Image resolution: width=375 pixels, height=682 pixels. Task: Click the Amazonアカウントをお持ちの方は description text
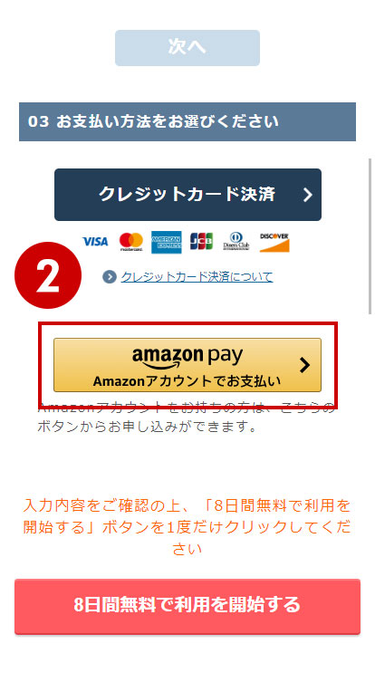pos(187,418)
